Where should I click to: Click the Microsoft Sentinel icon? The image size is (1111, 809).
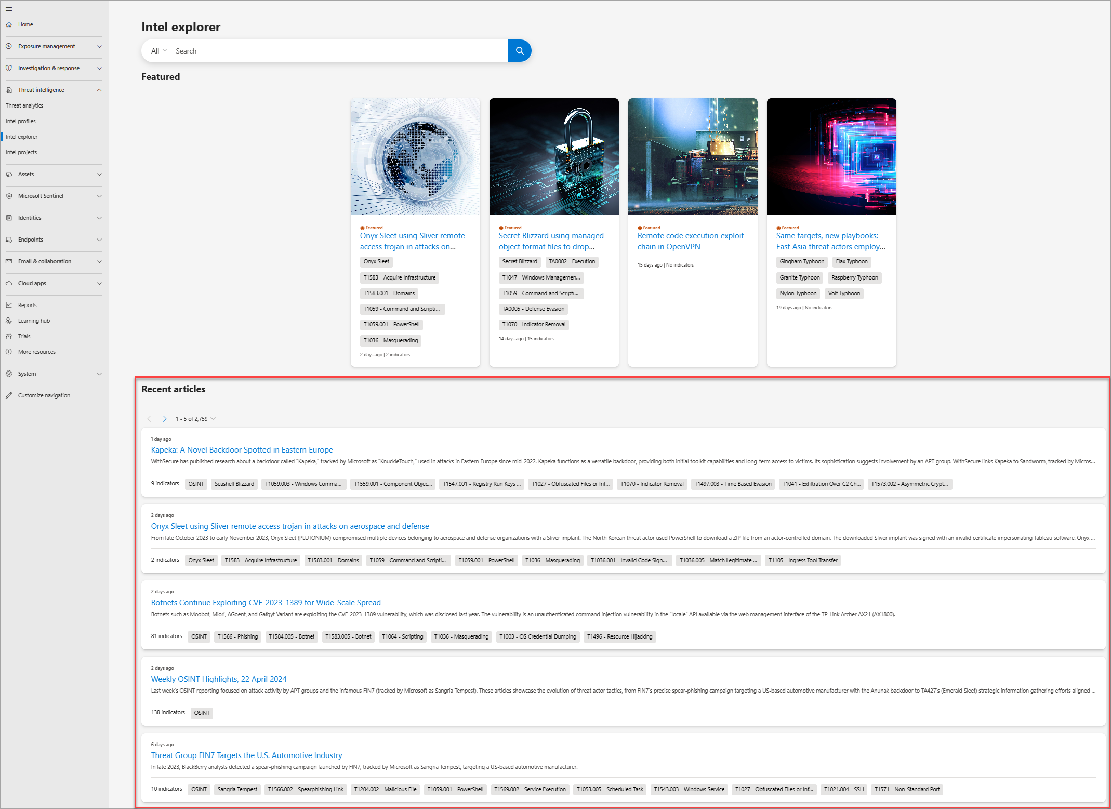coord(9,196)
